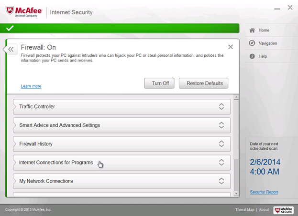This screenshot has height=216, width=298.
Task: Click the McAfee shield logo
Action: pyautogui.click(x=10, y=10)
